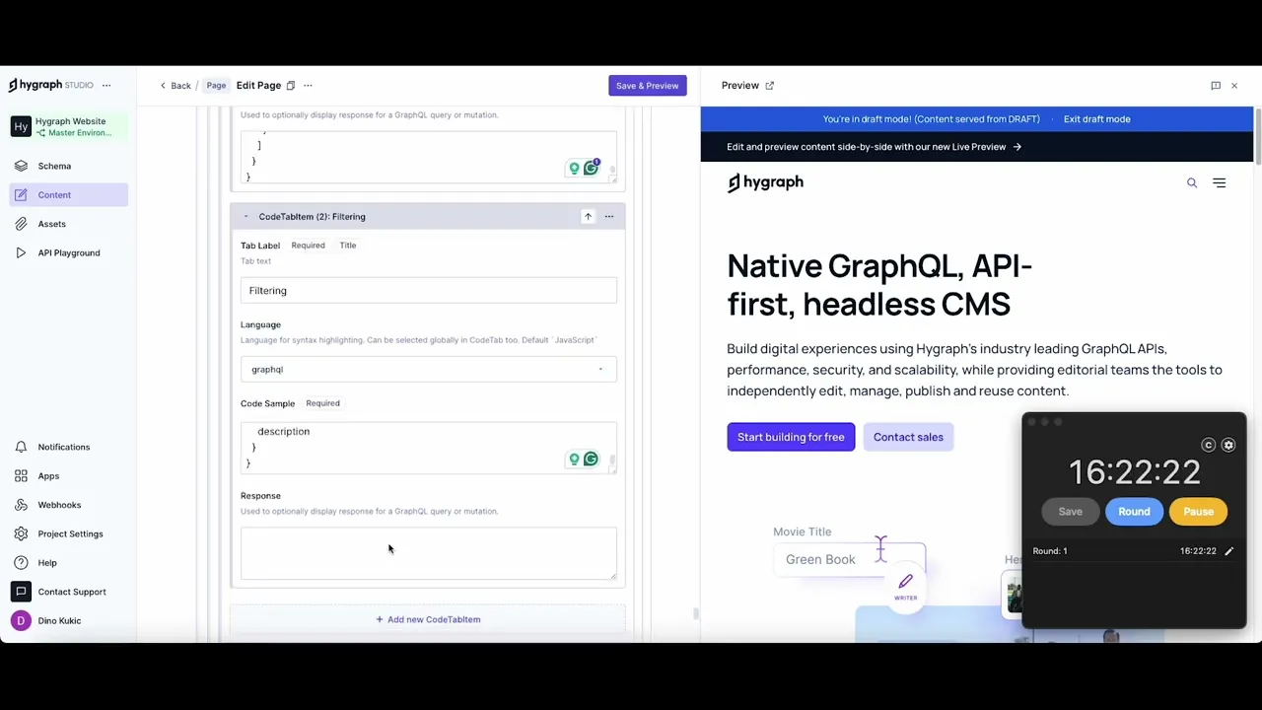Click the search icon in the preview site
Viewport: 1262px width, 710px height.
1192,182
